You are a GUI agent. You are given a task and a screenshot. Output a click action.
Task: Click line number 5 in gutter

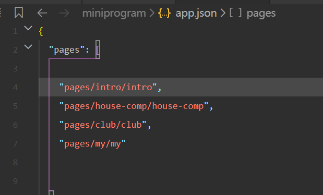[x=15, y=106]
